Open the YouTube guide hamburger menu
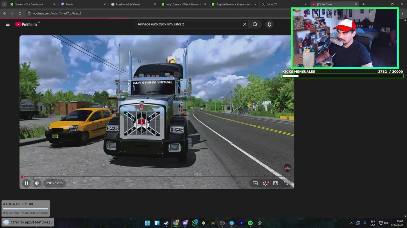The height and width of the screenshot is (228, 407). point(8,24)
